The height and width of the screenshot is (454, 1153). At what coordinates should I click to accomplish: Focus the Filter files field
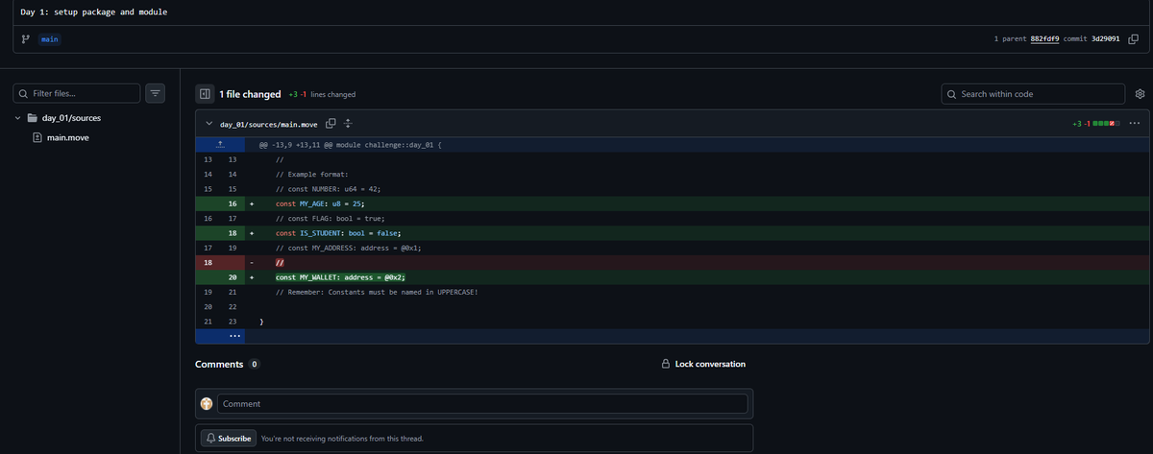pos(75,93)
